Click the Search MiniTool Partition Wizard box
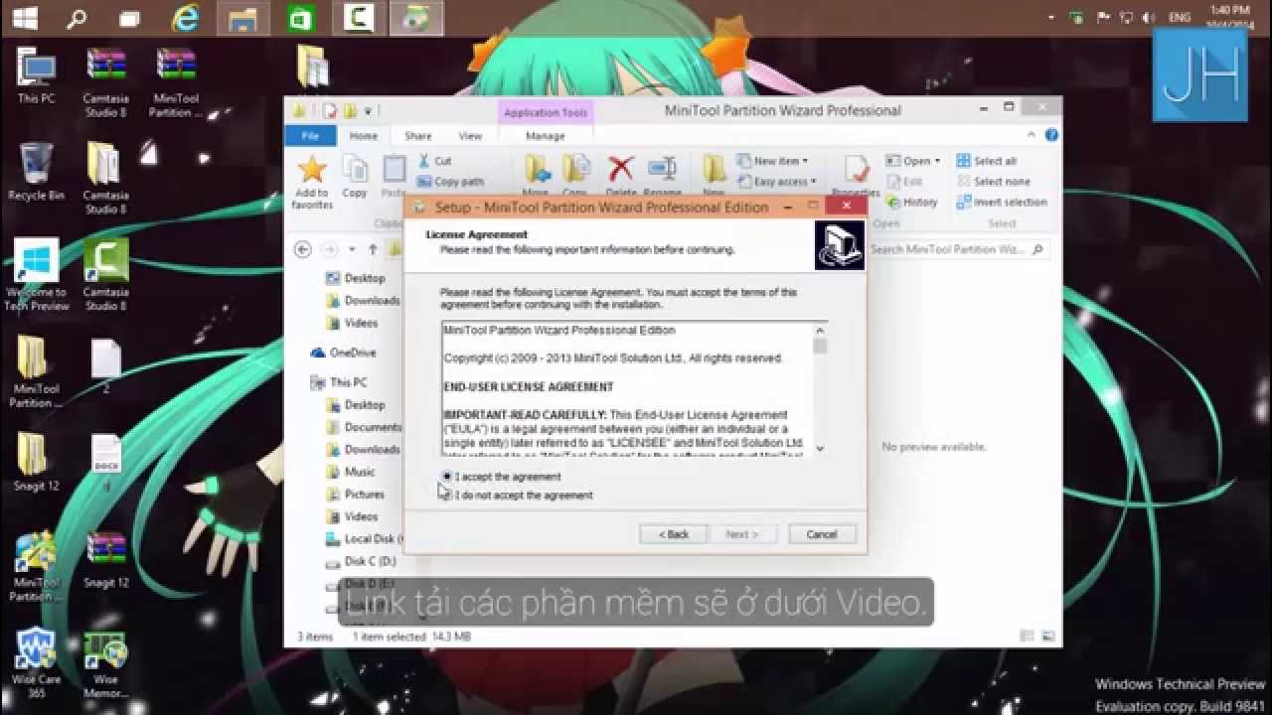Image resolution: width=1272 pixels, height=715 pixels. [x=958, y=249]
